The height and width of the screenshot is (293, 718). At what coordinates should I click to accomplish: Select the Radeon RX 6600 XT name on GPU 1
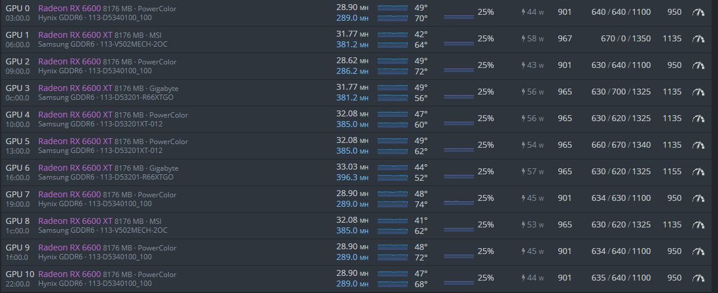click(x=75, y=34)
